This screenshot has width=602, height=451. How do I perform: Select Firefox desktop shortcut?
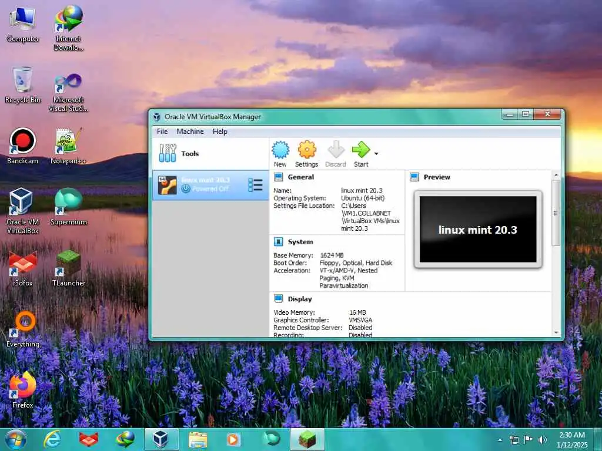pos(23,390)
